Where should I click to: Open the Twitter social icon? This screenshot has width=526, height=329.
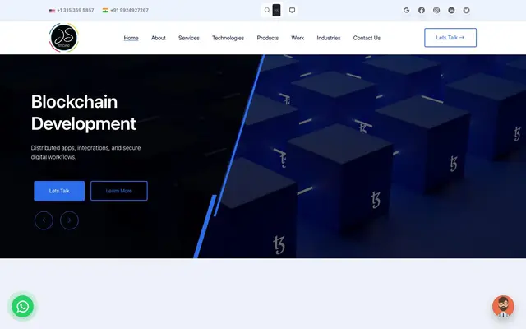coord(467,11)
